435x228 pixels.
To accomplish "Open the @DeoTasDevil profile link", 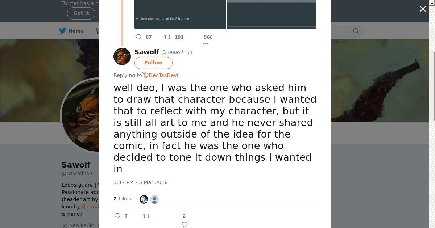I will pyautogui.click(x=162, y=75).
